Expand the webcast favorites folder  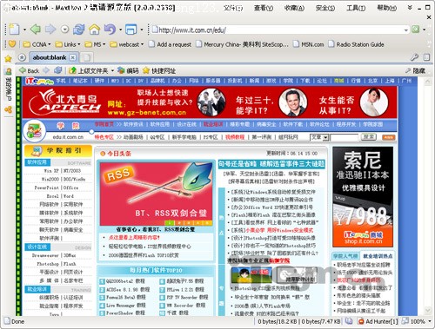tap(127, 44)
